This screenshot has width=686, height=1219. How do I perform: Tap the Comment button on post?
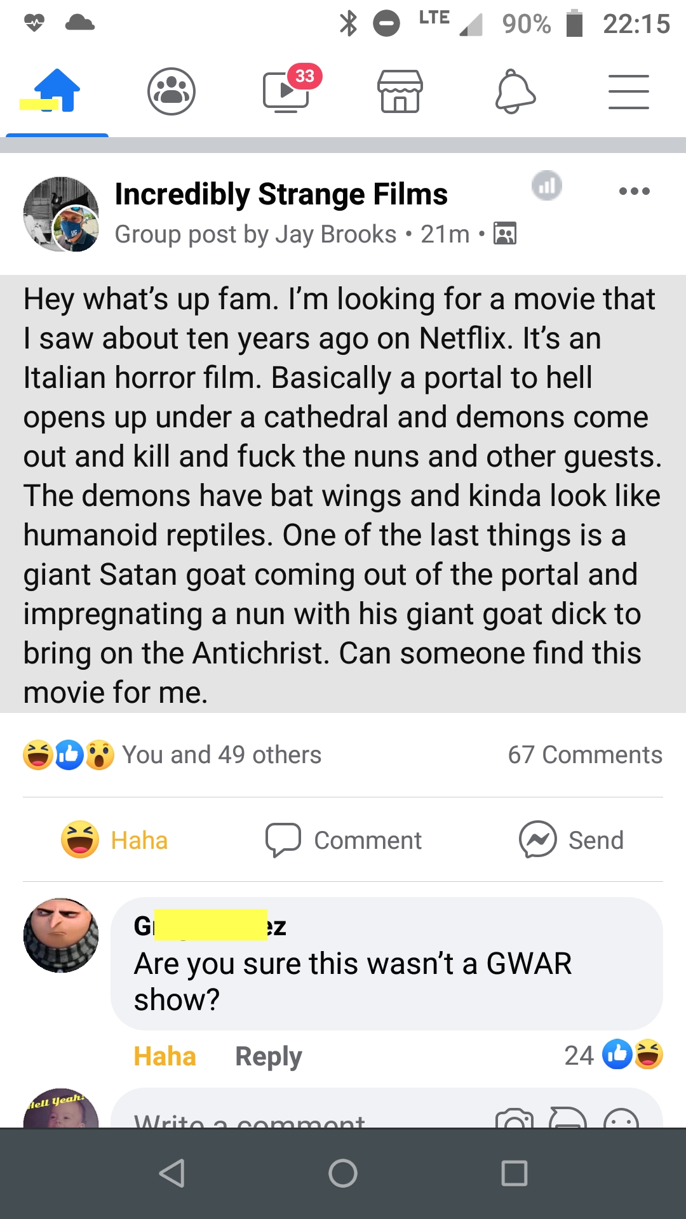click(344, 840)
